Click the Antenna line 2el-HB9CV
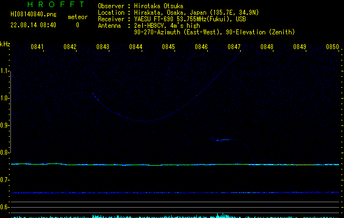This screenshot has height=218, width=344. (x=167, y=26)
